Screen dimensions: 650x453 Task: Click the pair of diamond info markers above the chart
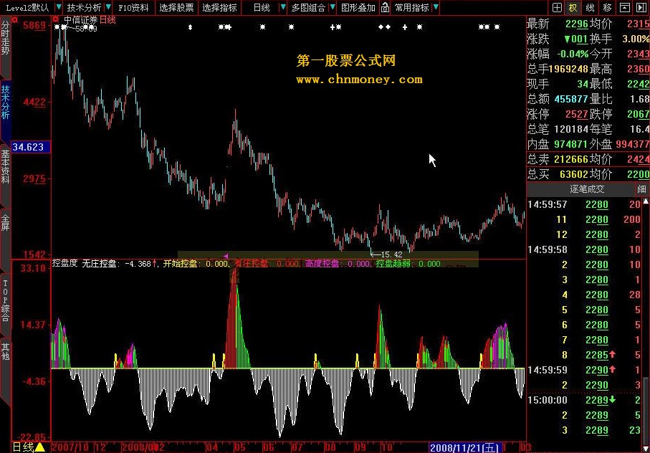tap(384, 27)
